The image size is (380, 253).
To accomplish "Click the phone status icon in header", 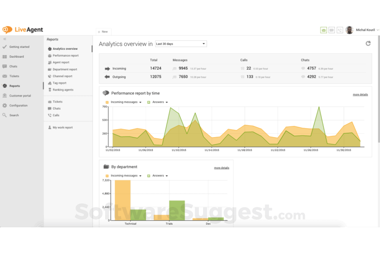I will (340, 30).
